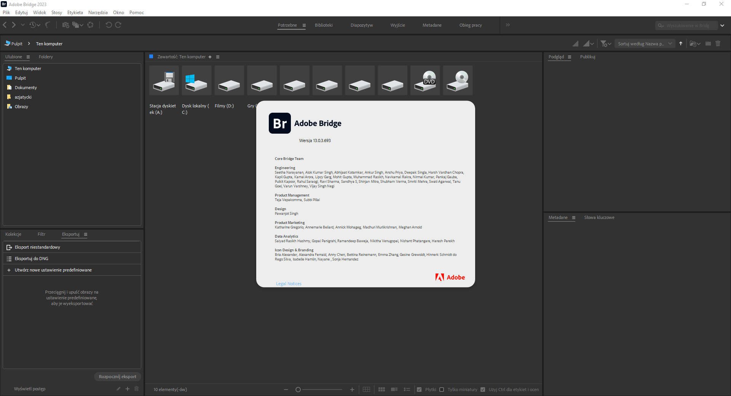This screenshot has width=731, height=396.
Task: Open the Zawartość panel menu
Action: [218, 57]
